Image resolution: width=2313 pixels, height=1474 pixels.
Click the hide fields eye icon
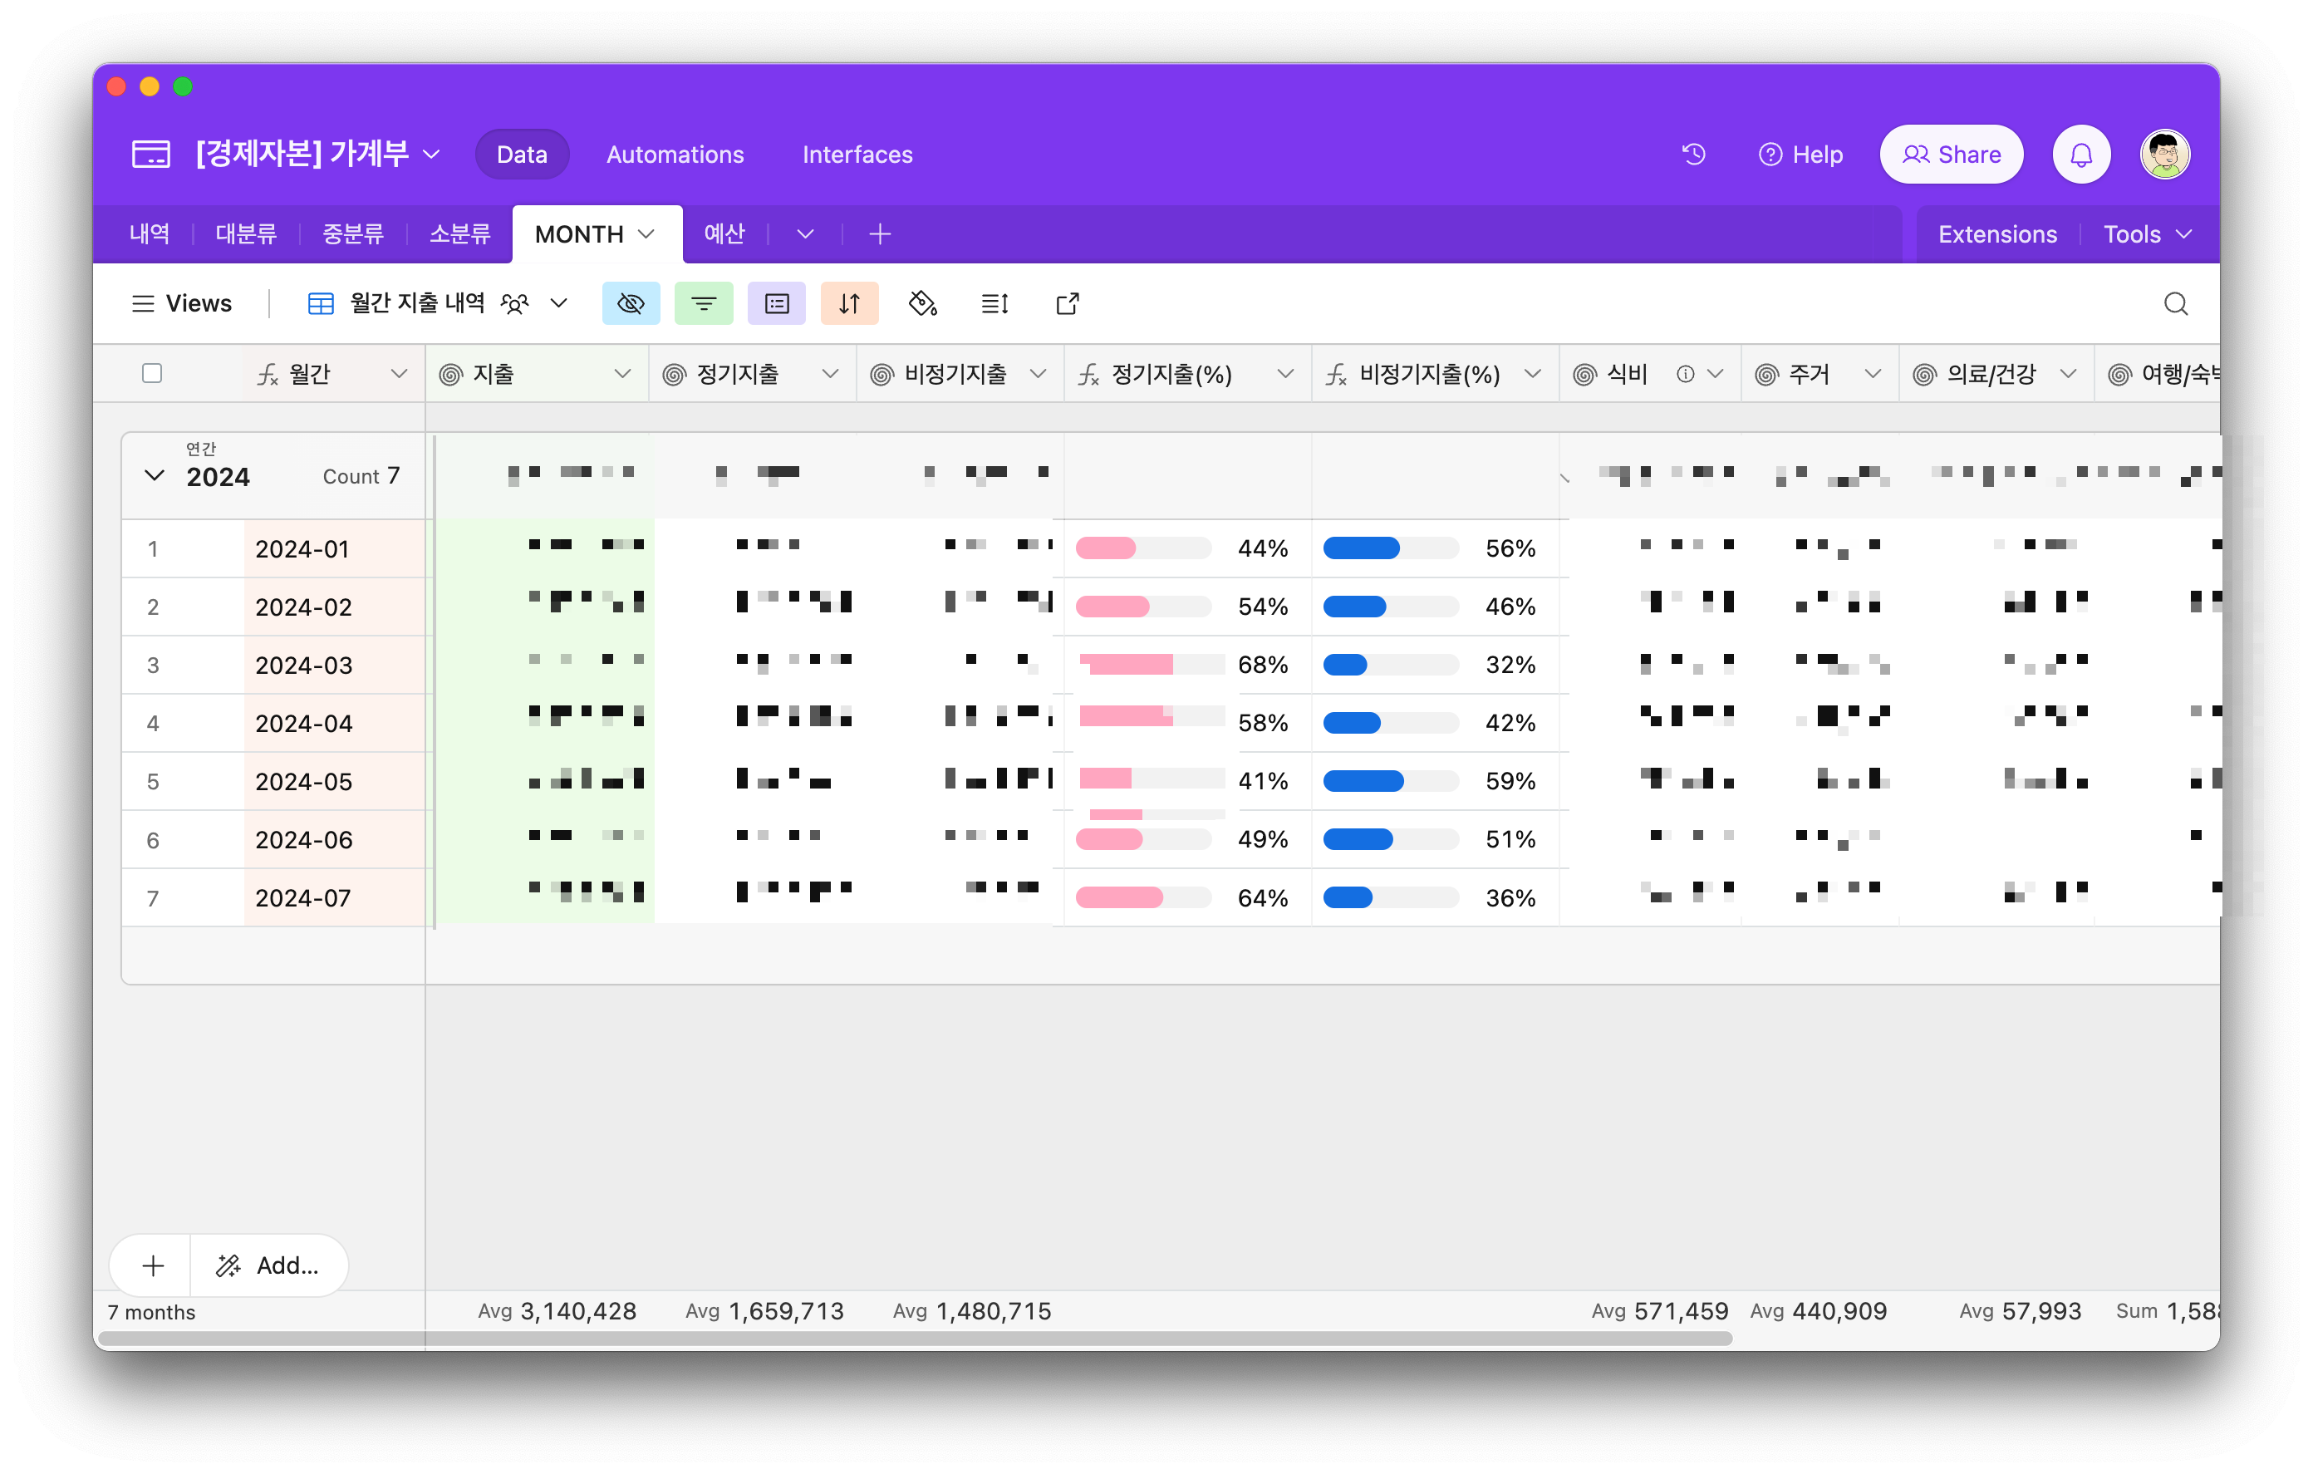click(630, 303)
